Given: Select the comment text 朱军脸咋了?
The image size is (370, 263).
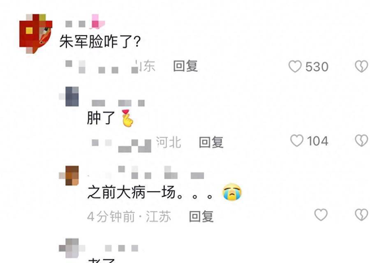Looking at the screenshot, I should click(100, 42).
